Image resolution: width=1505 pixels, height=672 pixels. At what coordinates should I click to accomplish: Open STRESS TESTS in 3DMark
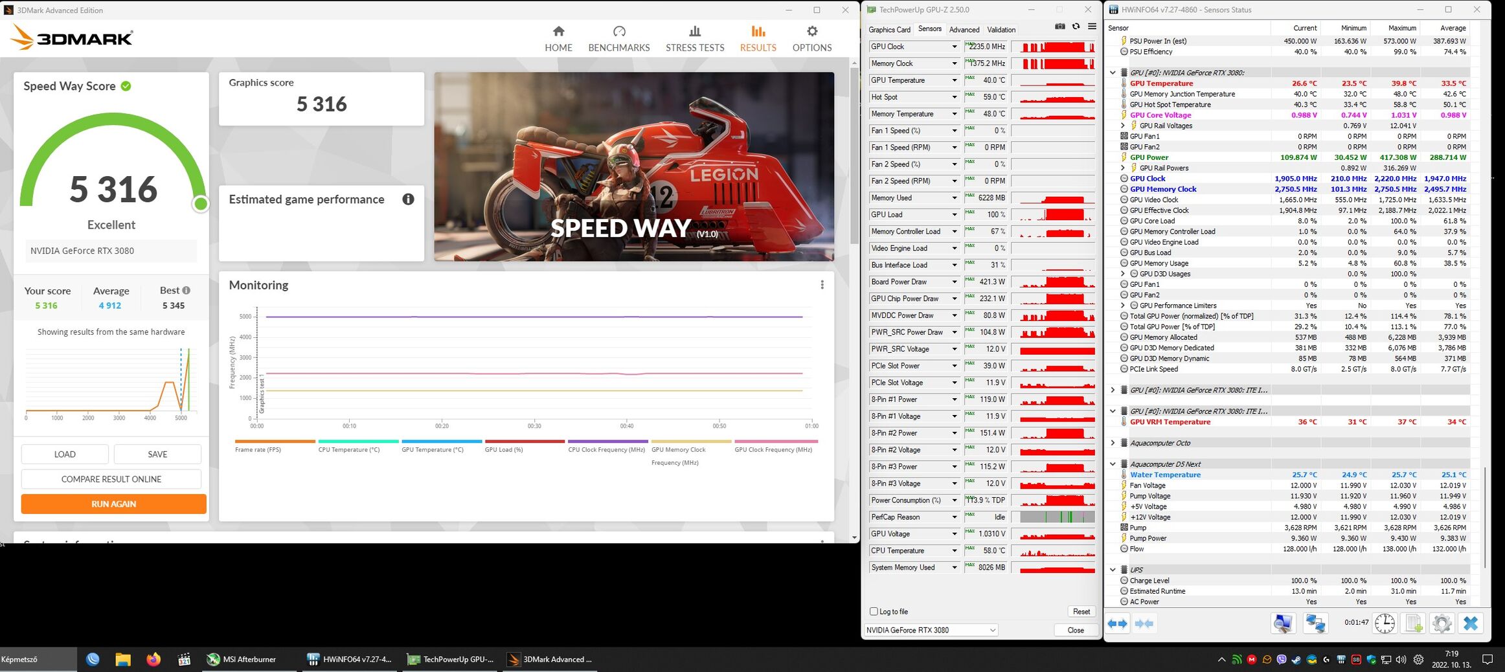point(695,39)
